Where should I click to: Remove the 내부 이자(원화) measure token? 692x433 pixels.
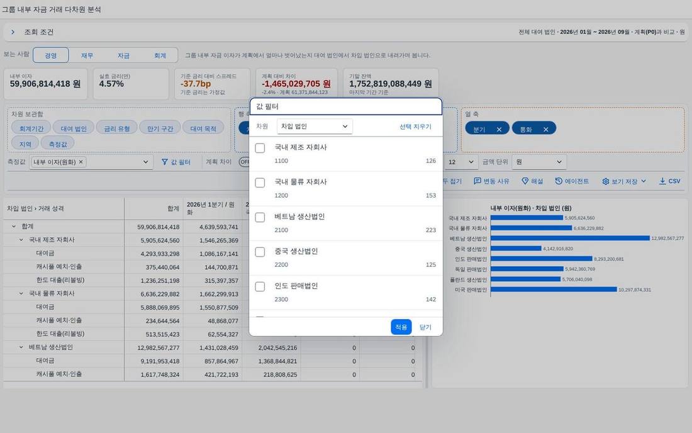click(x=81, y=162)
